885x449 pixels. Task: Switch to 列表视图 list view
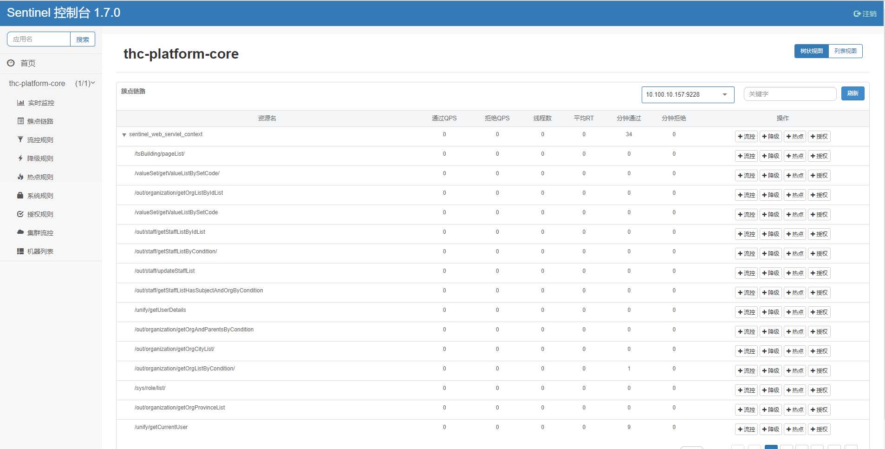coord(846,51)
